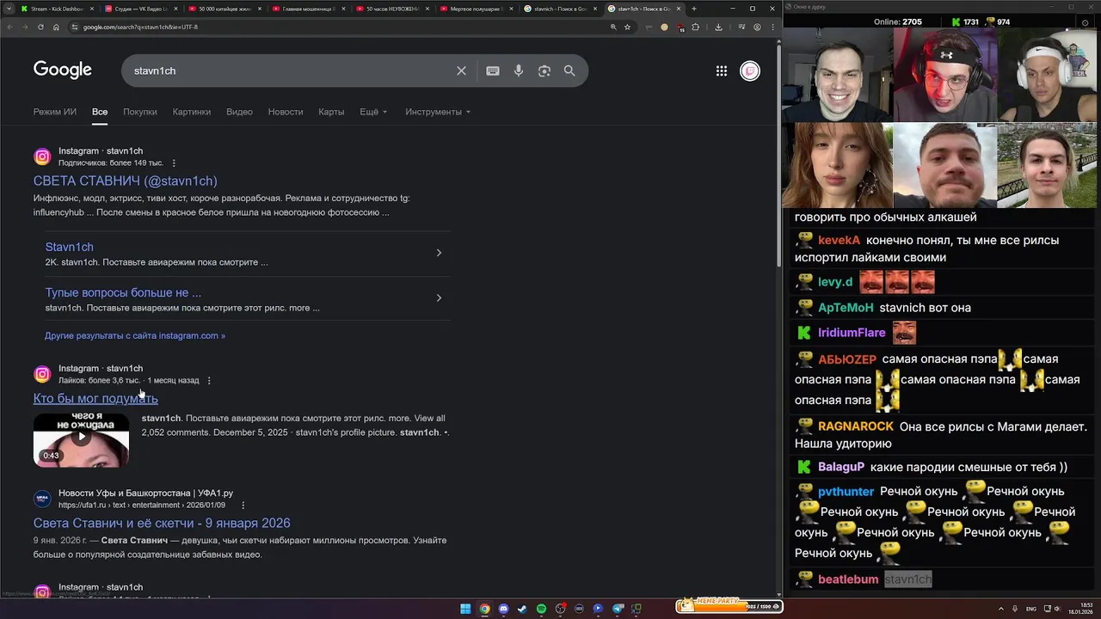Open more options for UFA1.ru result
The height and width of the screenshot is (619, 1101).
click(243, 505)
